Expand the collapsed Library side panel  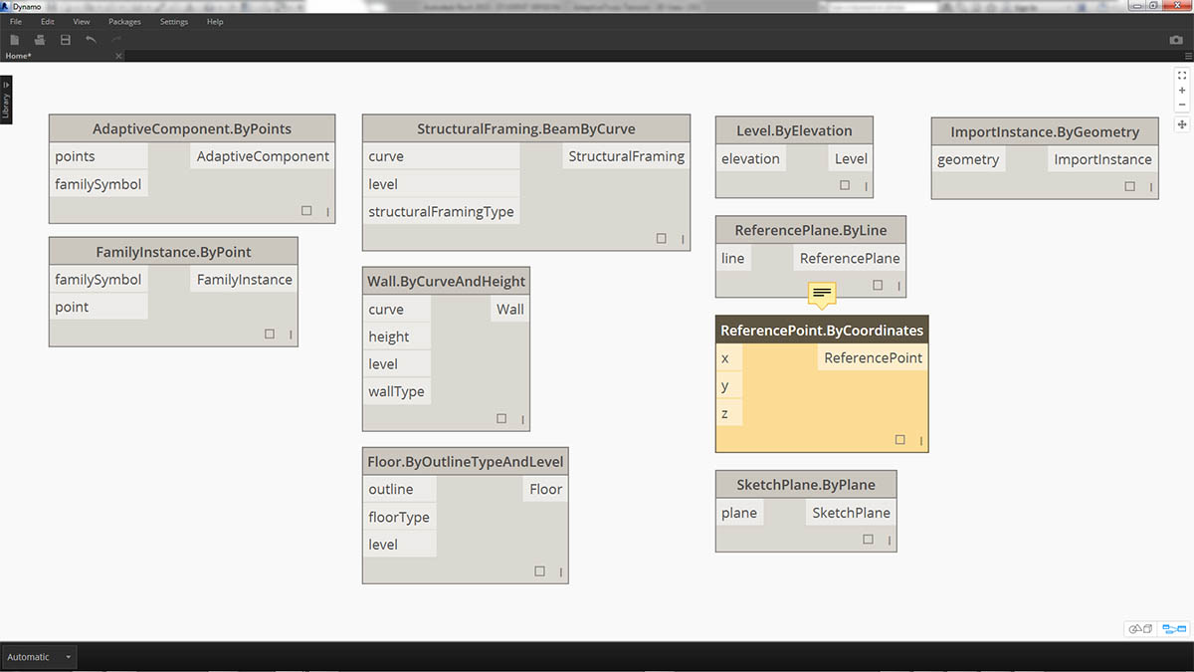6,100
